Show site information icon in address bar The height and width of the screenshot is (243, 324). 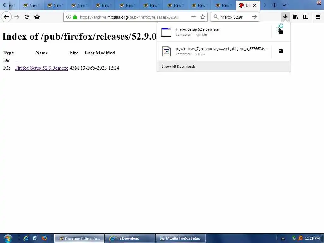tap(68, 17)
